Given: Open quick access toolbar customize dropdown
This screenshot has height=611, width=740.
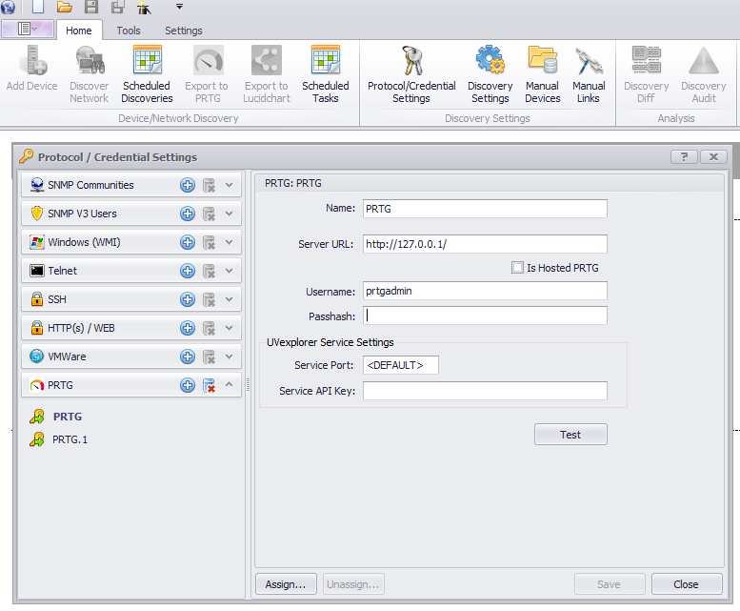Looking at the screenshot, I should [x=179, y=7].
